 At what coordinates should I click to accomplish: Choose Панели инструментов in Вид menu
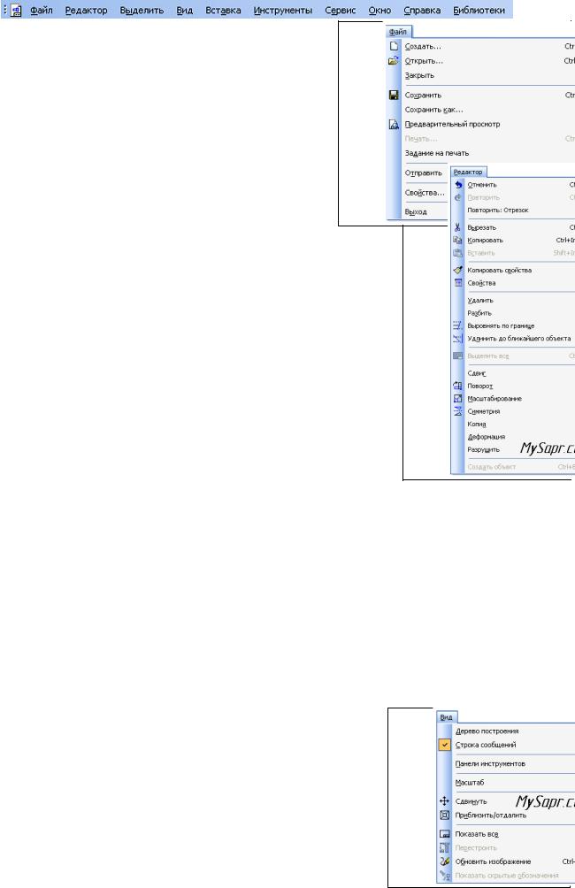coord(491,764)
